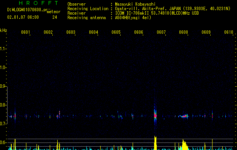Click the 'meteor' label

pyautogui.click(x=54, y=12)
